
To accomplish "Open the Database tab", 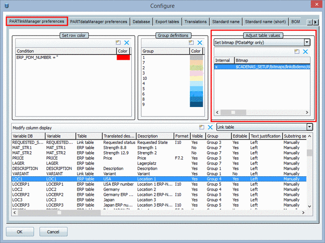I will click(x=141, y=22).
